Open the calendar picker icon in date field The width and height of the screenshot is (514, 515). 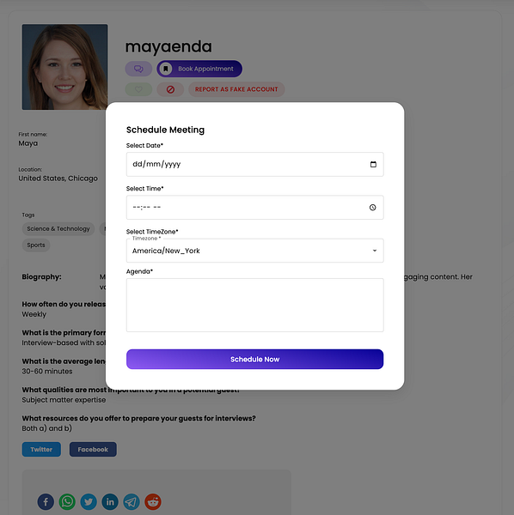pos(373,164)
